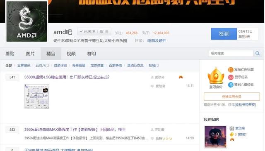The height and width of the screenshot is (151, 265).
Task: Click the 3950x post summary excerpt
Action: [86, 138]
